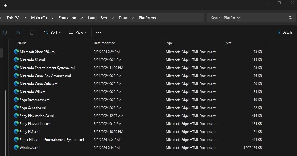Click the Edge icon beside Sega Genesis.xml
297x156 pixels.
tap(16, 108)
